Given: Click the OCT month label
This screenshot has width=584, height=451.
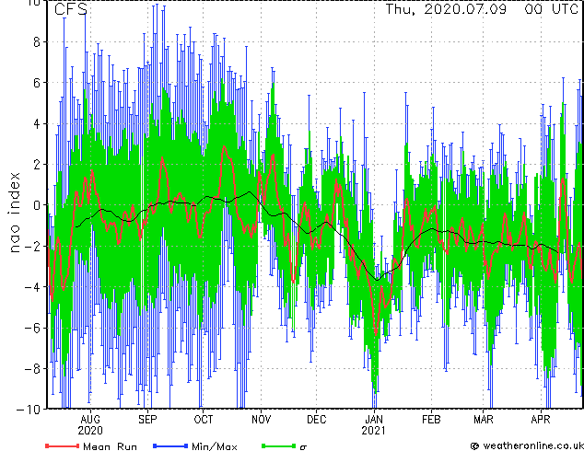Looking at the screenshot, I should pyautogui.click(x=204, y=420).
